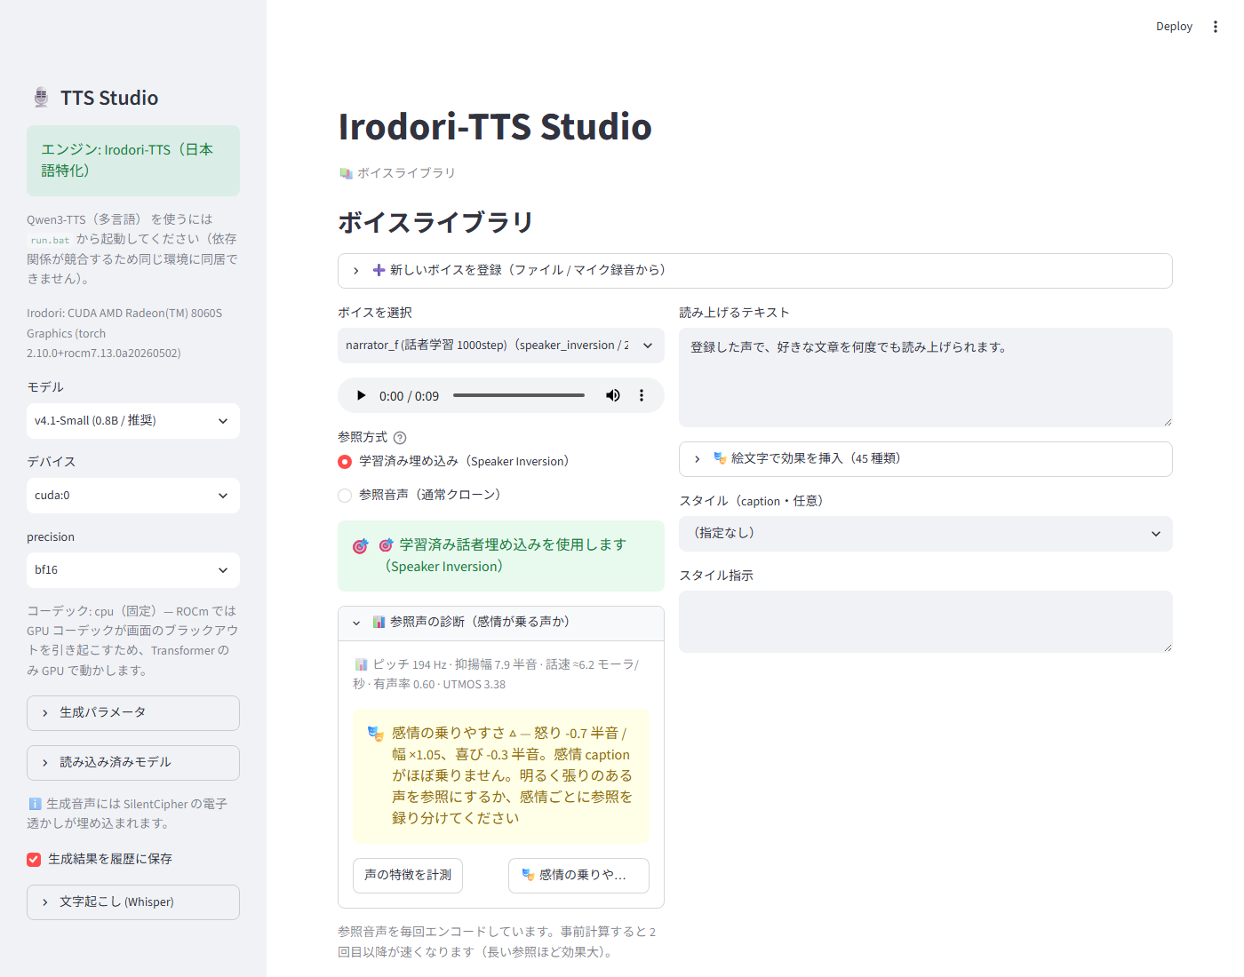Click 参照音声を毎回エンコード note text
This screenshot has width=1244, height=977.
[497, 941]
